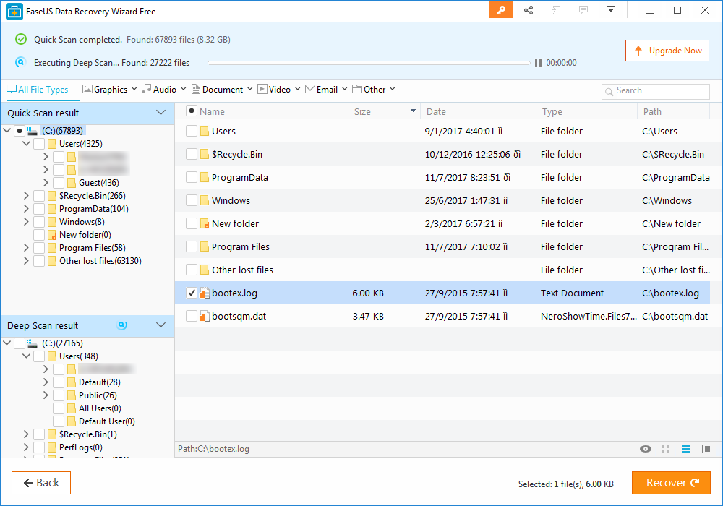
Task: Click the Deep Scan C: drive icon
Action: coord(33,343)
